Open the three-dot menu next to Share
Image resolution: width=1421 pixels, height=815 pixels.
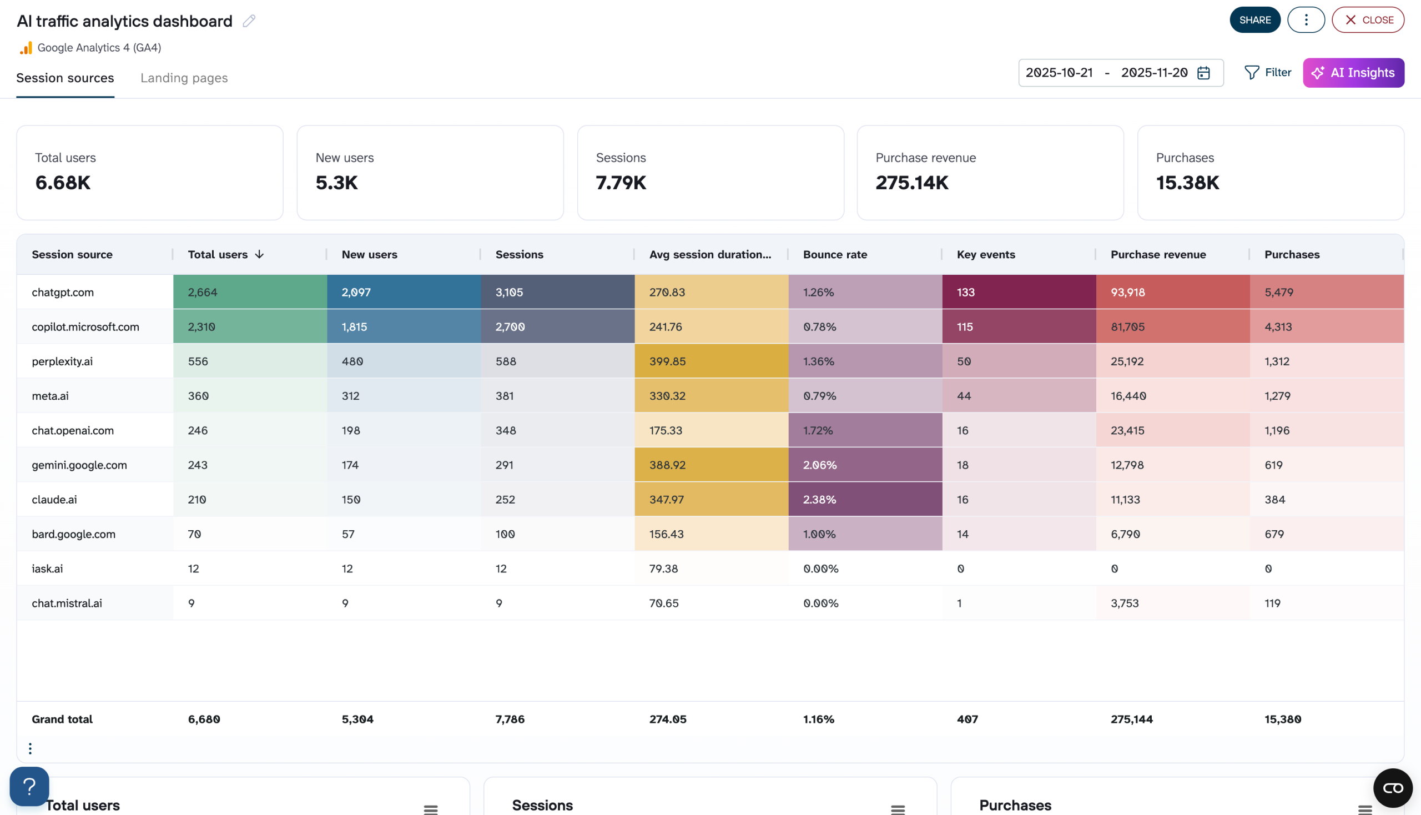pyautogui.click(x=1306, y=19)
